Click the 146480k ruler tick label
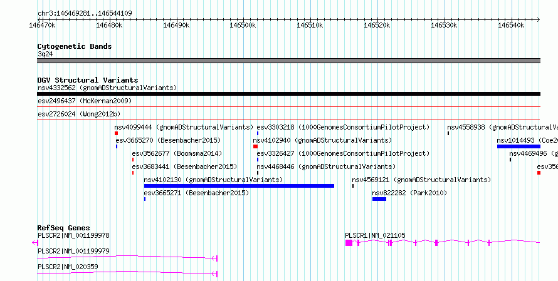 click(x=109, y=25)
